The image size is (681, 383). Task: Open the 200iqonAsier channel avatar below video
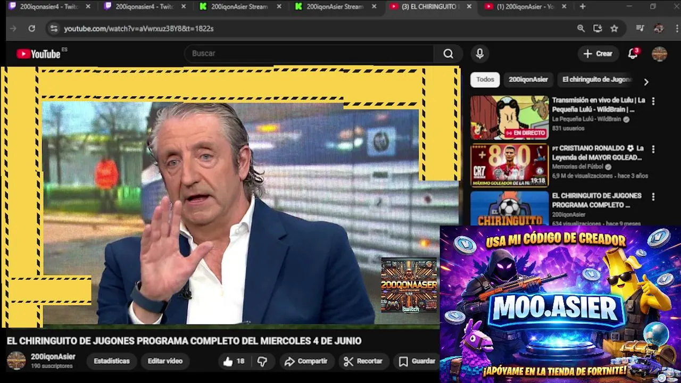pos(16,361)
